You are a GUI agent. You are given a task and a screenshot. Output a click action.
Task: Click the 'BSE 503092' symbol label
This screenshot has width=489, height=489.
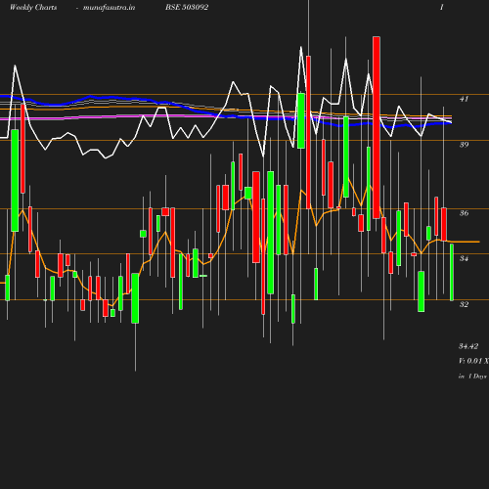point(187,7)
